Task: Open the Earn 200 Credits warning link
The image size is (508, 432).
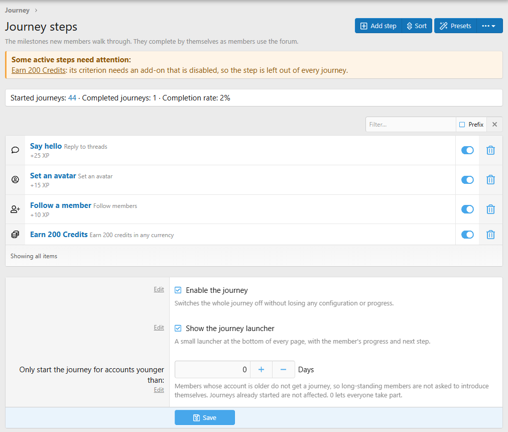Action: 39,70
